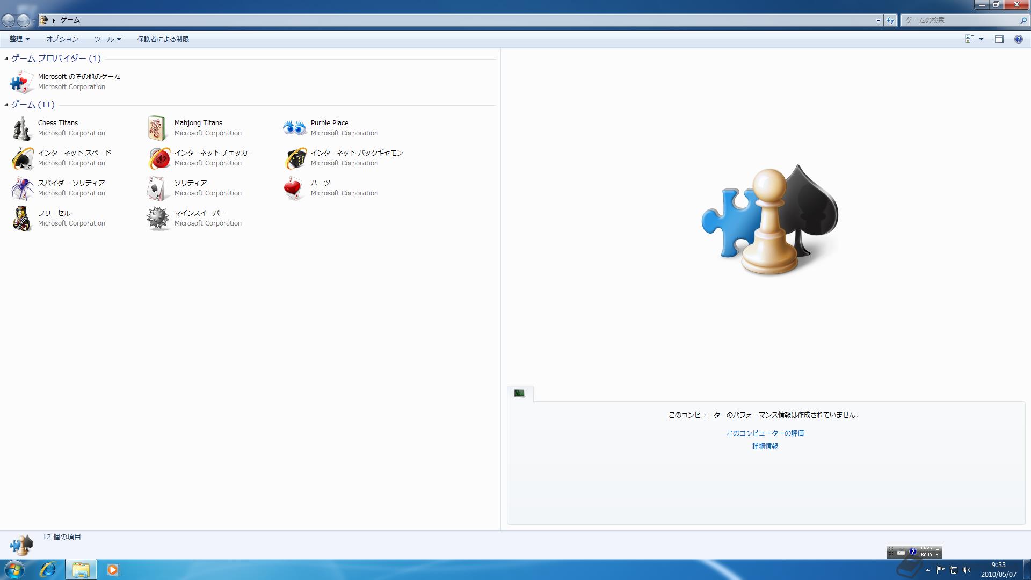The width and height of the screenshot is (1031, 580).
Task: Click the Windows Explorer taskbar button
Action: click(81, 569)
